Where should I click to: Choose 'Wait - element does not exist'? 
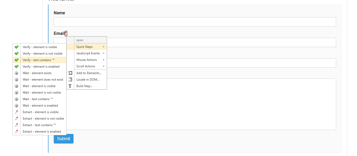[43, 80]
